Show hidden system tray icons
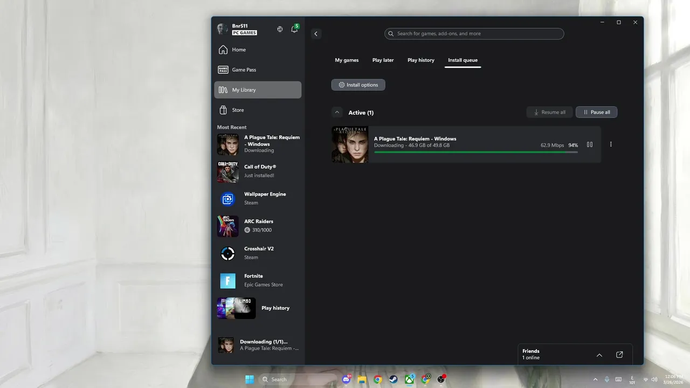This screenshot has width=690, height=388. pos(595,379)
